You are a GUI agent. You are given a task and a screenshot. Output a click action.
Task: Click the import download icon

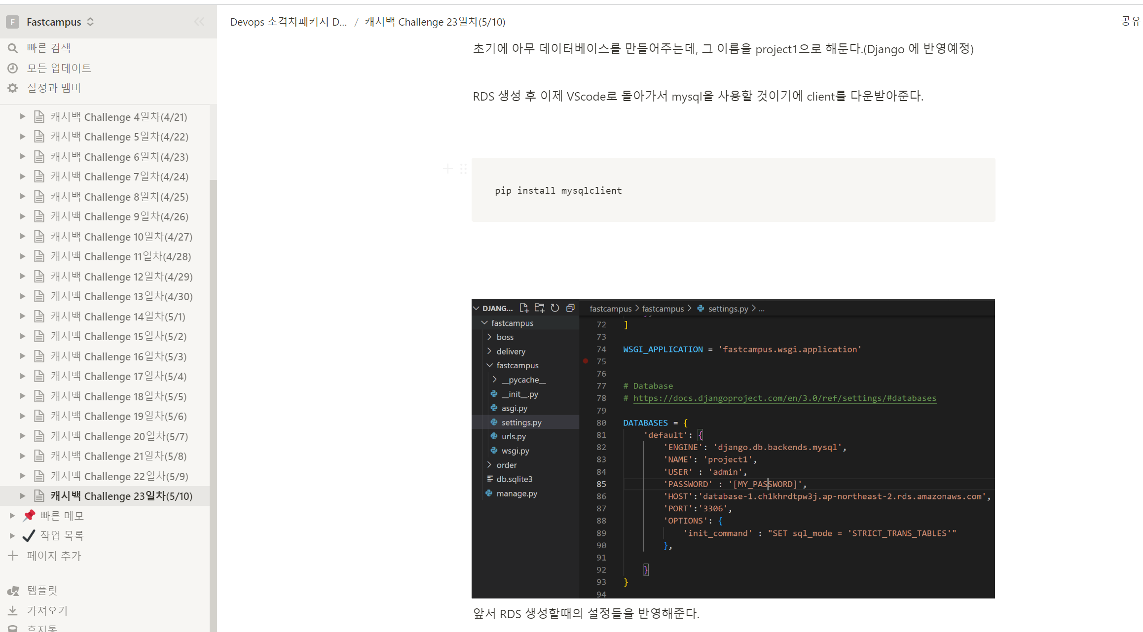click(x=13, y=611)
